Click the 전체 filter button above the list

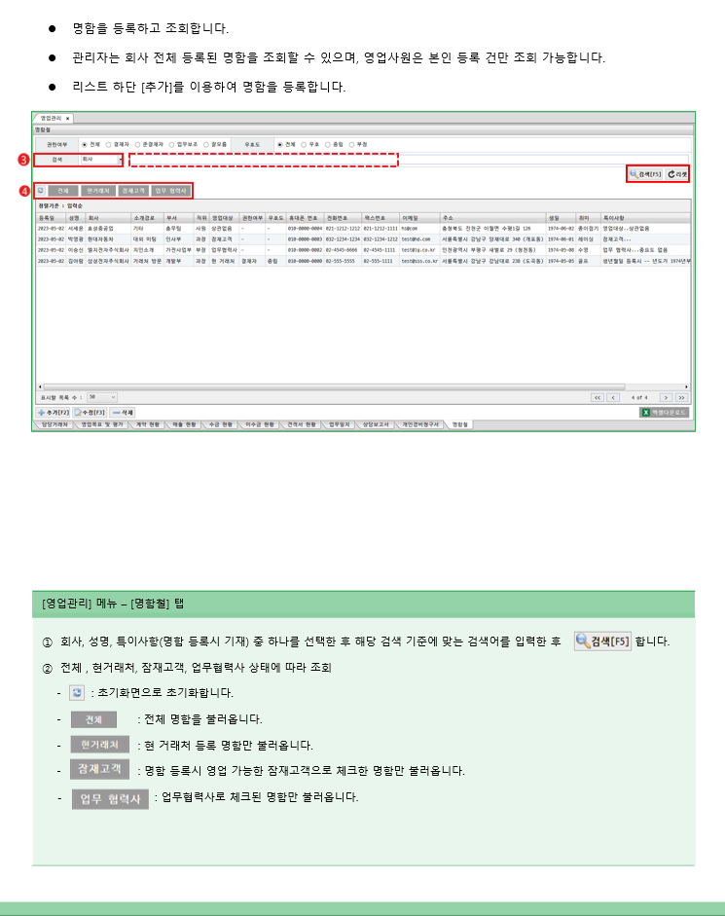63,191
